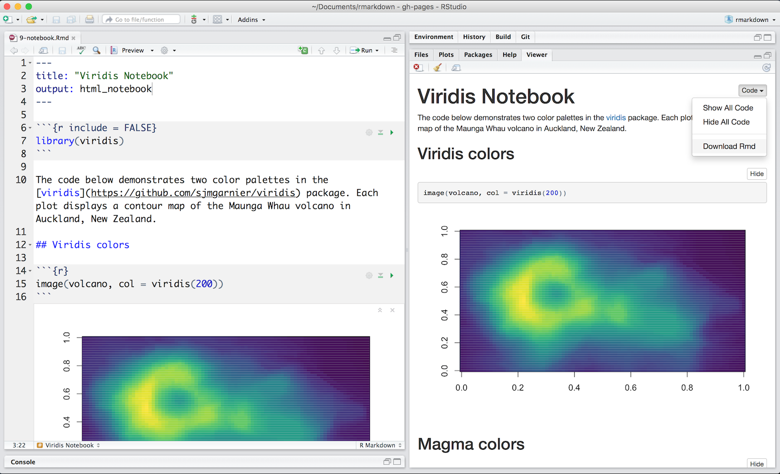Insert a new code chunk
The width and height of the screenshot is (780, 474).
click(303, 50)
